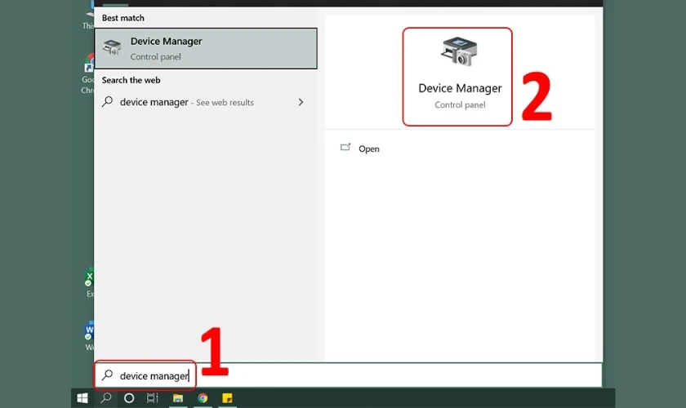Launch Google Chrome from the taskbar

[203, 398]
